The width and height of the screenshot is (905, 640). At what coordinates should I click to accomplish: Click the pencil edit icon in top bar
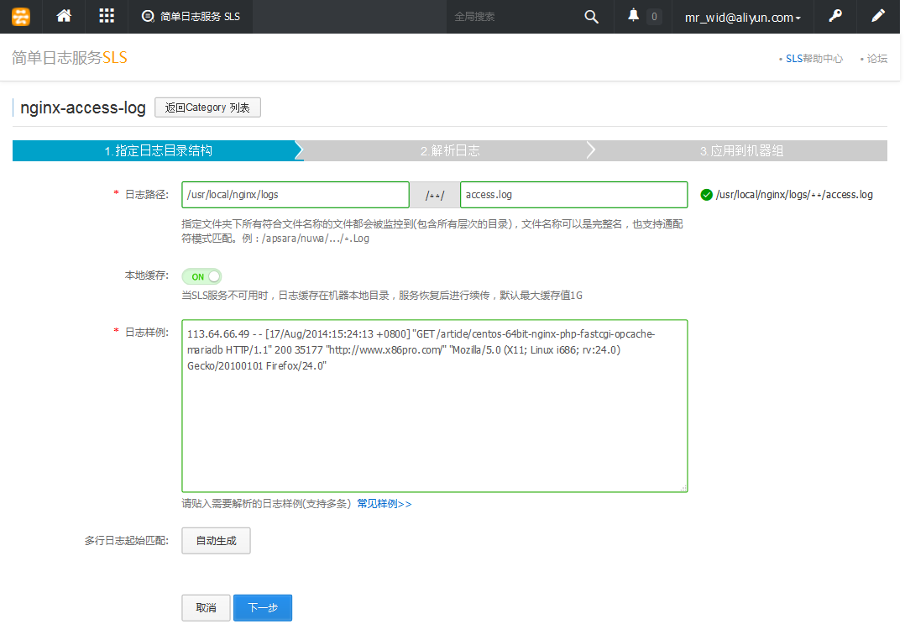tap(878, 16)
